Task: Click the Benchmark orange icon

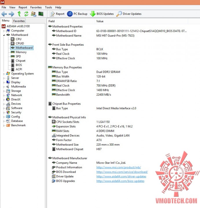Action: (8, 125)
